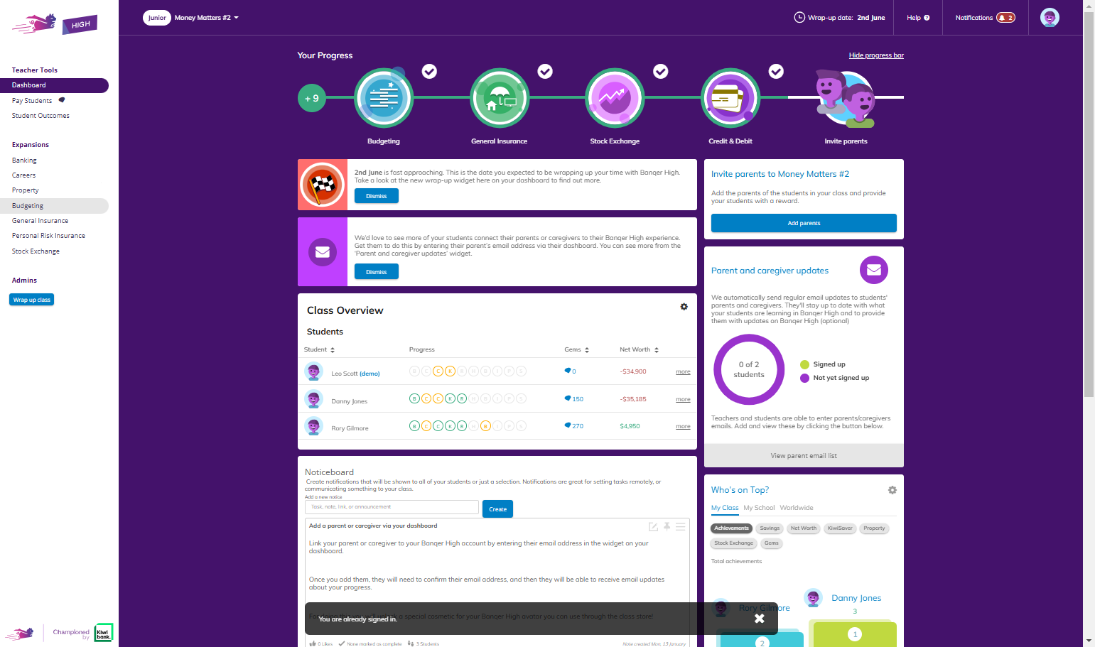Open Personal Risk Insurance in sidebar

[48, 236]
